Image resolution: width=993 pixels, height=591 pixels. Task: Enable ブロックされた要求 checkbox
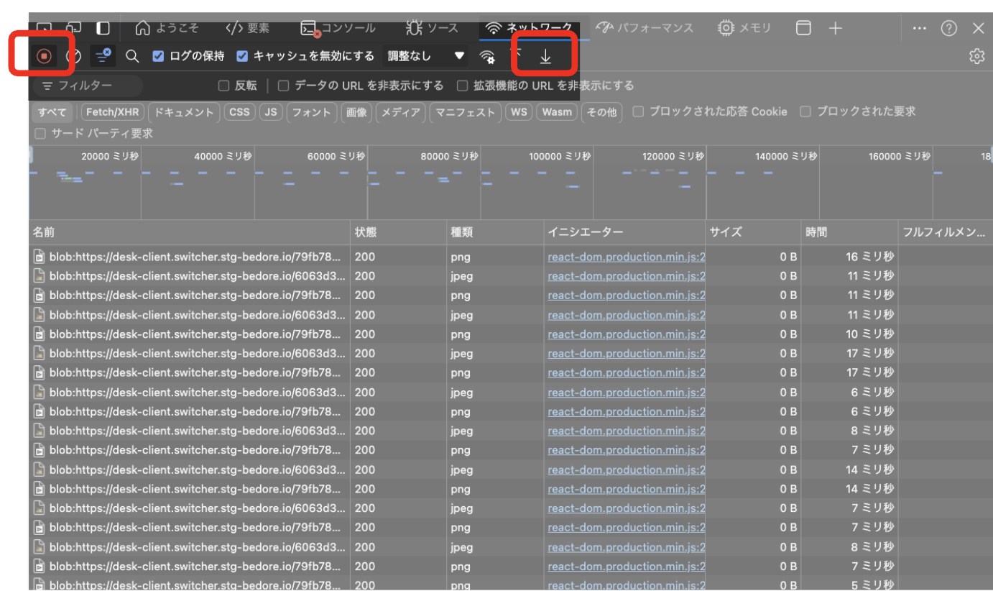coord(805,111)
